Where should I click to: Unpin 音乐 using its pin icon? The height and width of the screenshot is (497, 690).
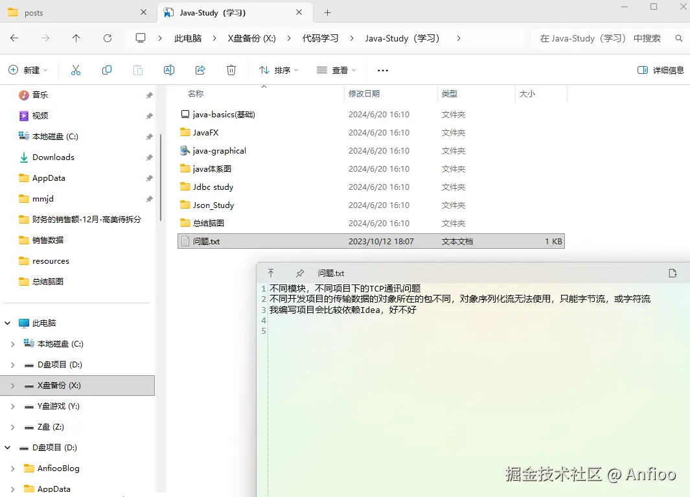click(x=149, y=95)
